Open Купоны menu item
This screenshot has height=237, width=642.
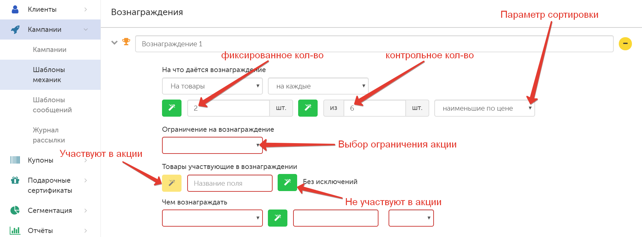50,160
